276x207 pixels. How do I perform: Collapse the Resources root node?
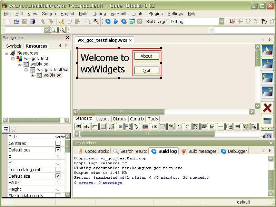(x=6, y=53)
